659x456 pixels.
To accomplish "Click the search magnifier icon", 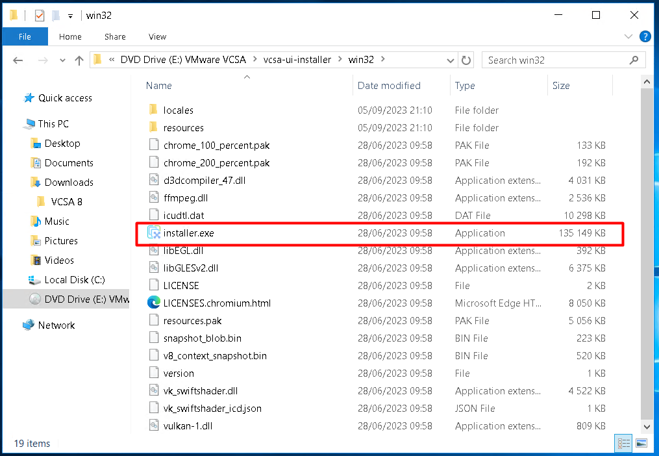I will point(634,60).
